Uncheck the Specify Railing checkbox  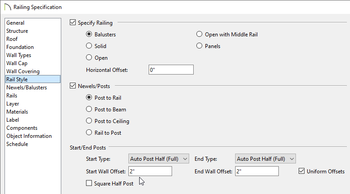73,22
